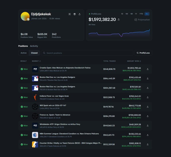171x157 pixels.
Task: Share the $1,592,382.20 profit/loss figure
Action: (x=119, y=19)
